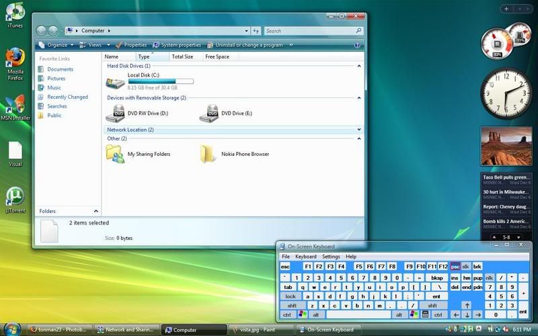The image size is (538, 336).
Task: Click System properties toolbar button
Action: [x=177, y=45]
